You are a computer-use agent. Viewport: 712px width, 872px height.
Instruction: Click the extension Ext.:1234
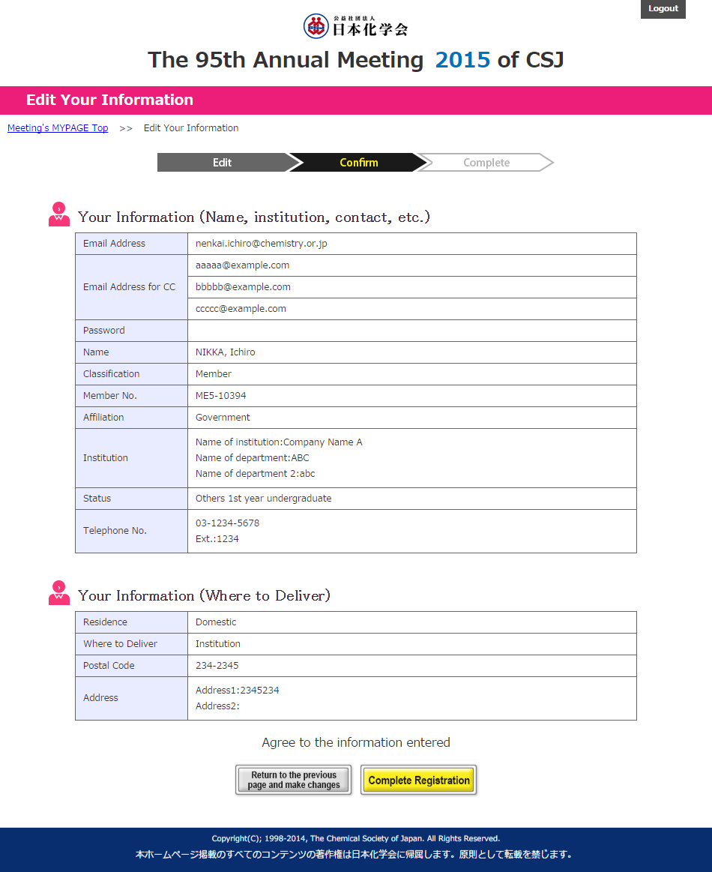(x=217, y=538)
